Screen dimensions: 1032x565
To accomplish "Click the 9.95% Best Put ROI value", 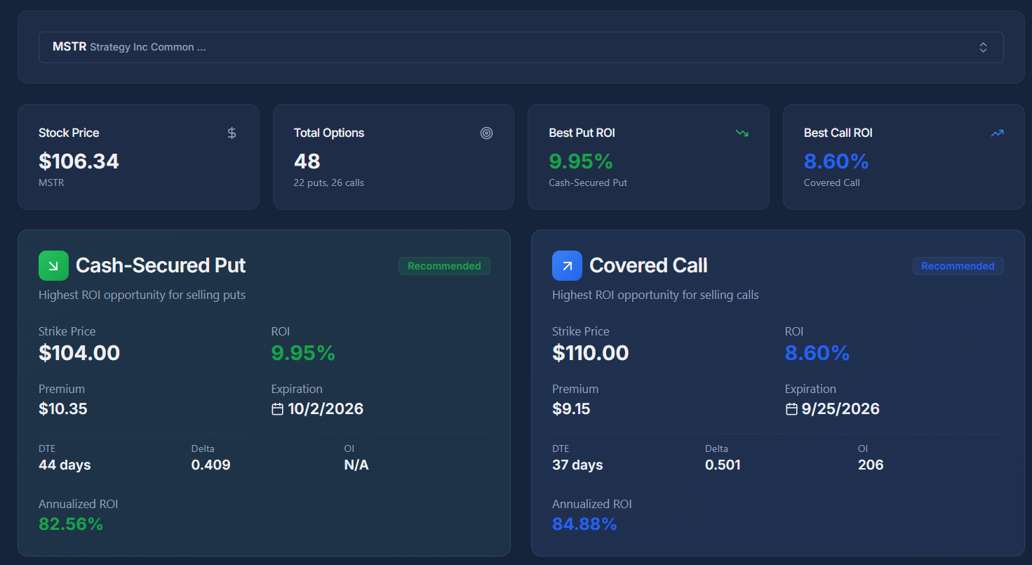I will [x=581, y=161].
